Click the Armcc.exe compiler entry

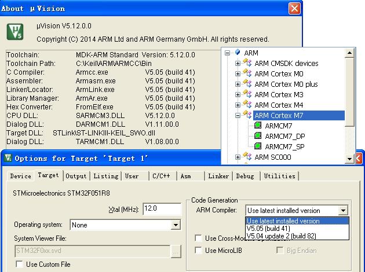click(x=92, y=72)
